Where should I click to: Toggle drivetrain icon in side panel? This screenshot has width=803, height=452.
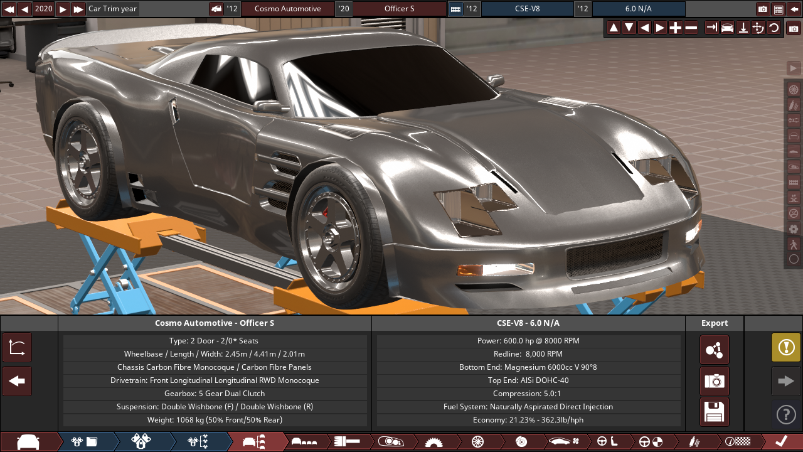pos(794,121)
